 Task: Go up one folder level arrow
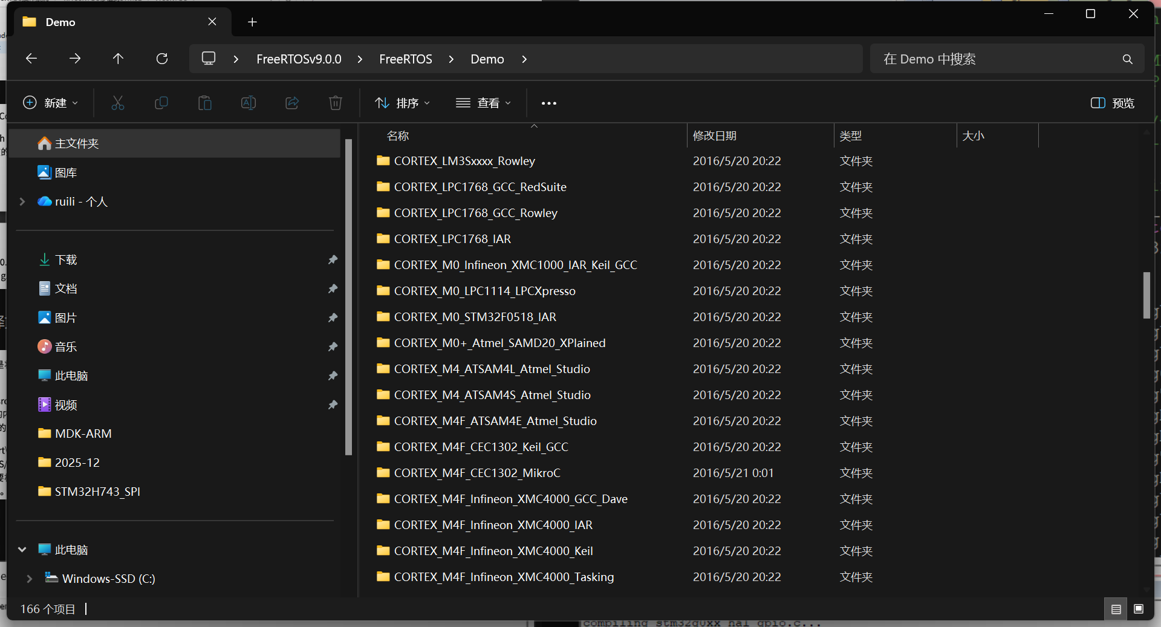click(x=118, y=59)
